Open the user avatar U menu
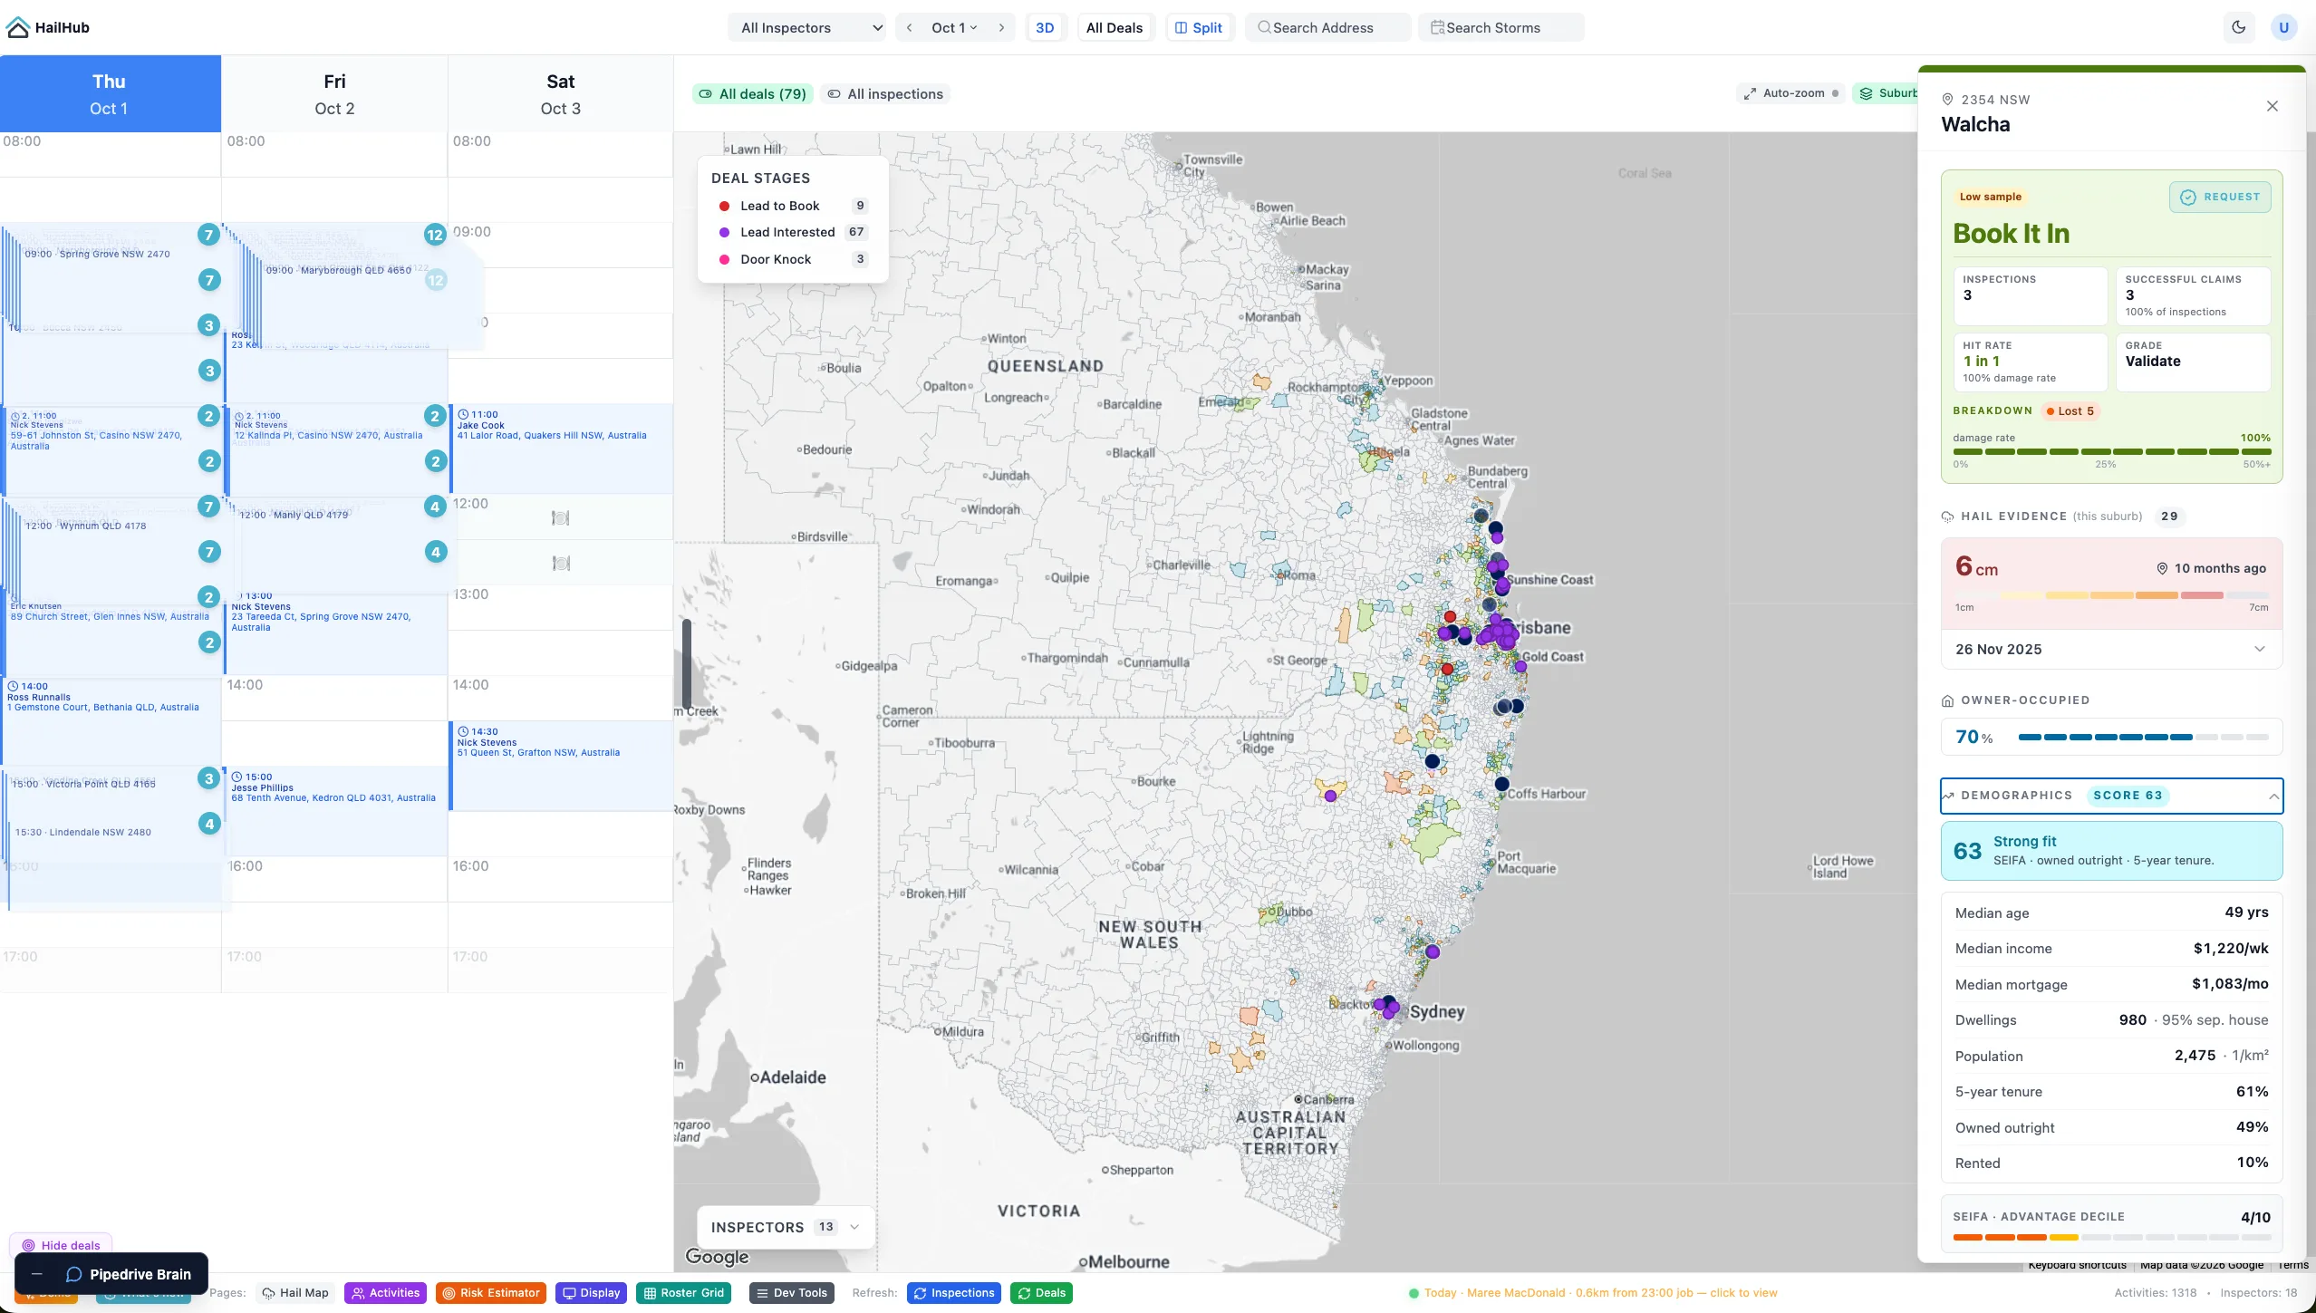This screenshot has width=2316, height=1313. (2283, 27)
